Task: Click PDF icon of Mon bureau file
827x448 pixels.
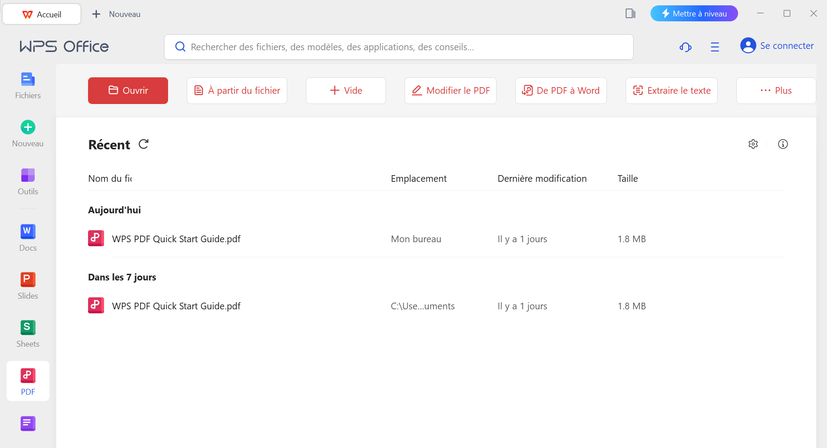Action: tap(96, 238)
